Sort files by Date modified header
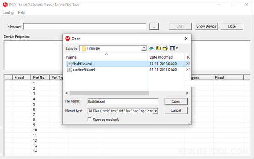Viewport: 254px width, 159px height. (x=166, y=57)
